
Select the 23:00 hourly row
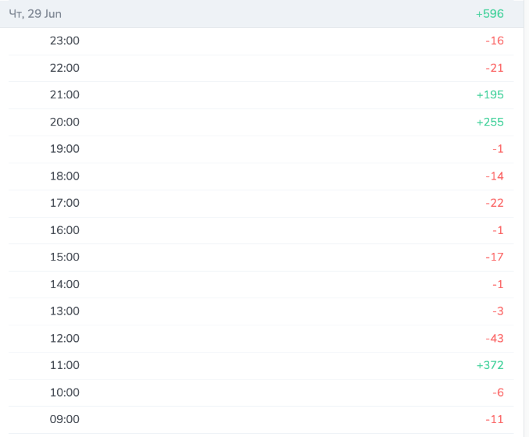[x=261, y=41]
